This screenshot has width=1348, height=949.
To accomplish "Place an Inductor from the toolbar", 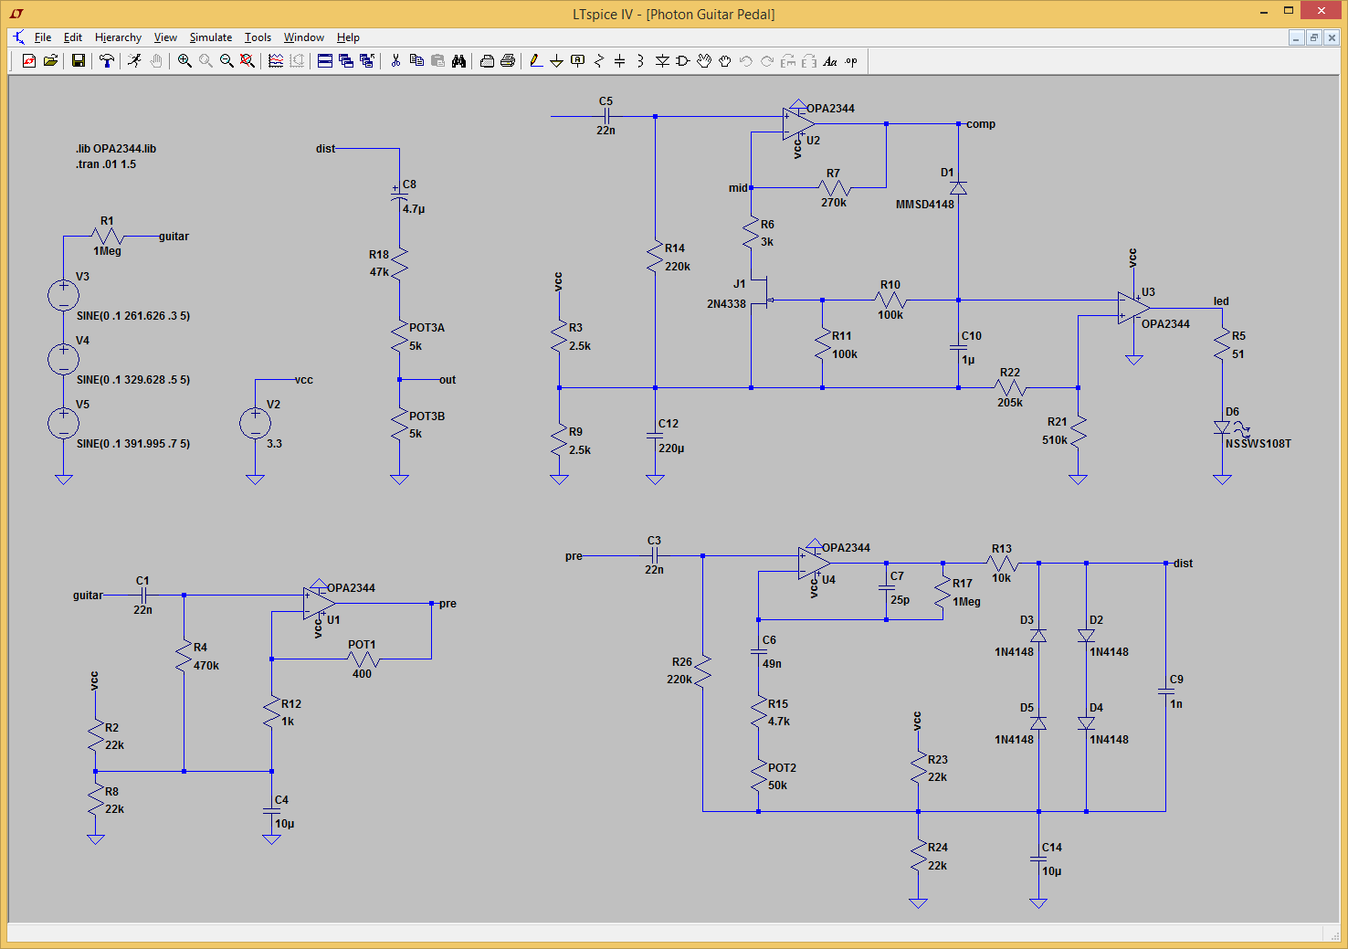I will pyautogui.click(x=641, y=61).
